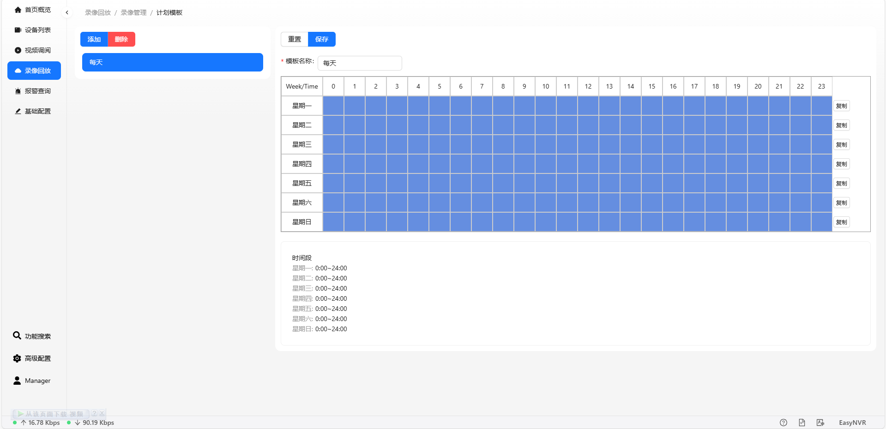The height and width of the screenshot is (429, 886).
Task: Click the 录像管理 breadcrumb link
Action: tap(133, 12)
